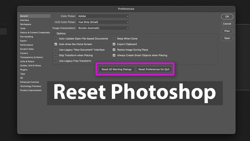Open the Image Interpolation dropdown
The height and width of the screenshot is (141, 250).
pos(103,28)
